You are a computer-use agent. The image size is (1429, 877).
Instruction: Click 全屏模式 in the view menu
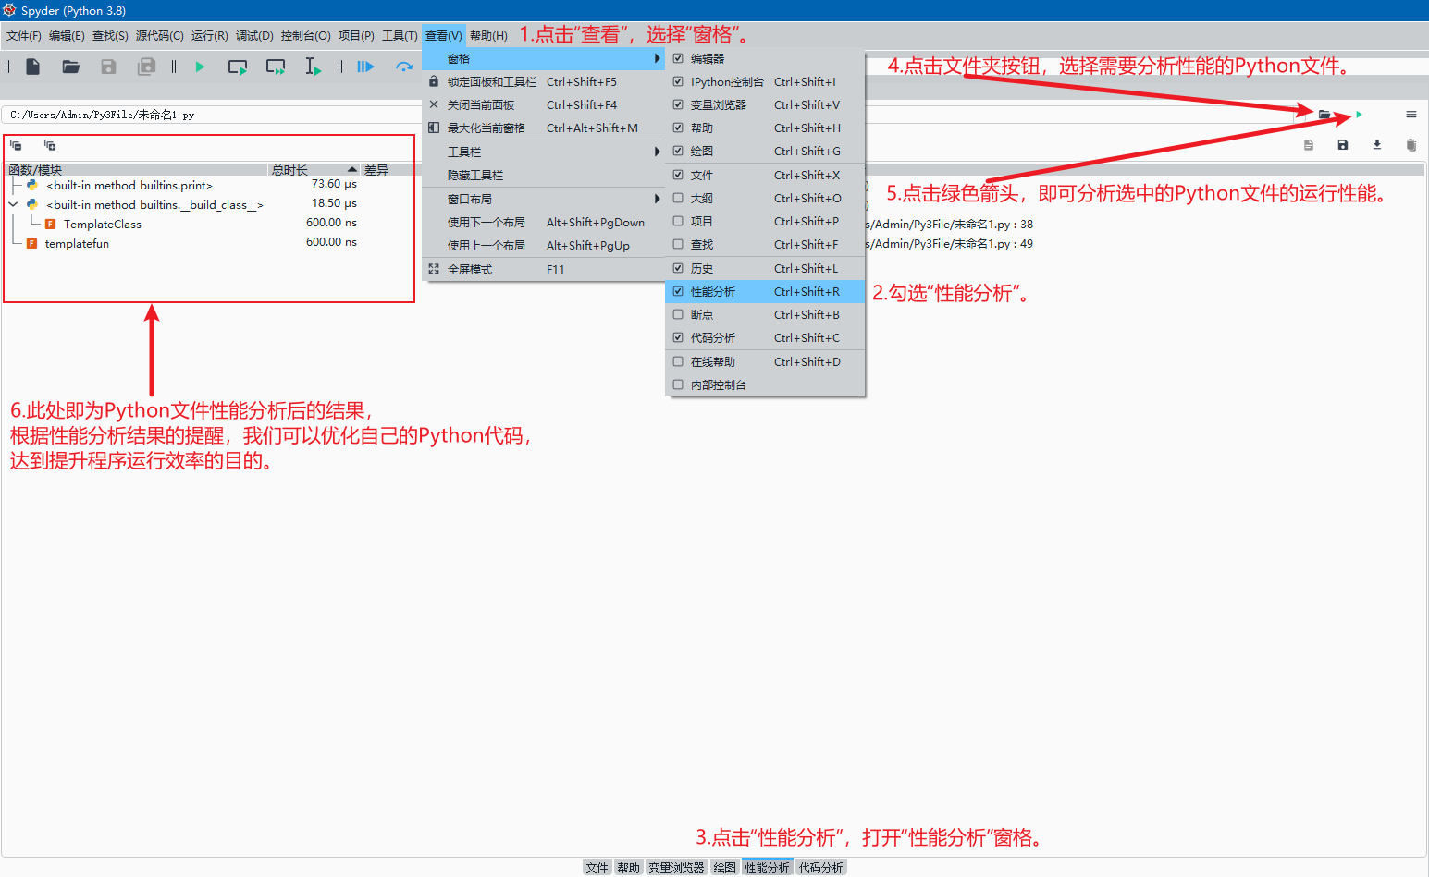tap(472, 269)
